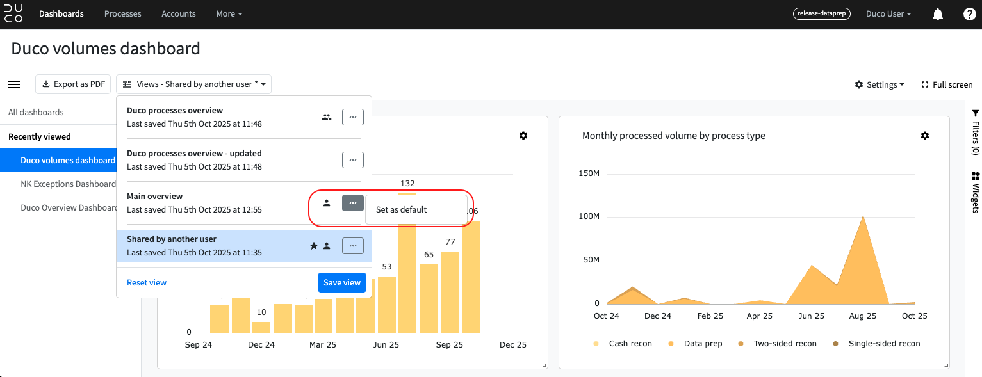Toggle Cash recon legend swatch
The width and height of the screenshot is (982, 377).
596,344
